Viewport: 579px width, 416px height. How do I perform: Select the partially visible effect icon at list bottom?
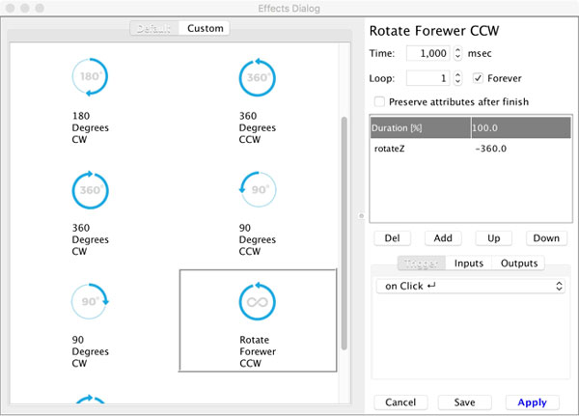pyautogui.click(x=90, y=399)
